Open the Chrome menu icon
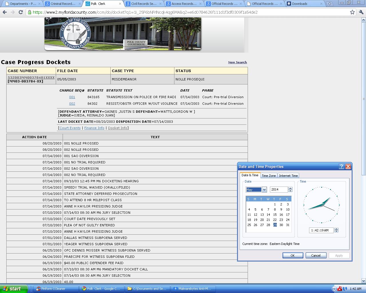Image resolution: width=366 pixels, height=293 pixels. click(361, 12)
